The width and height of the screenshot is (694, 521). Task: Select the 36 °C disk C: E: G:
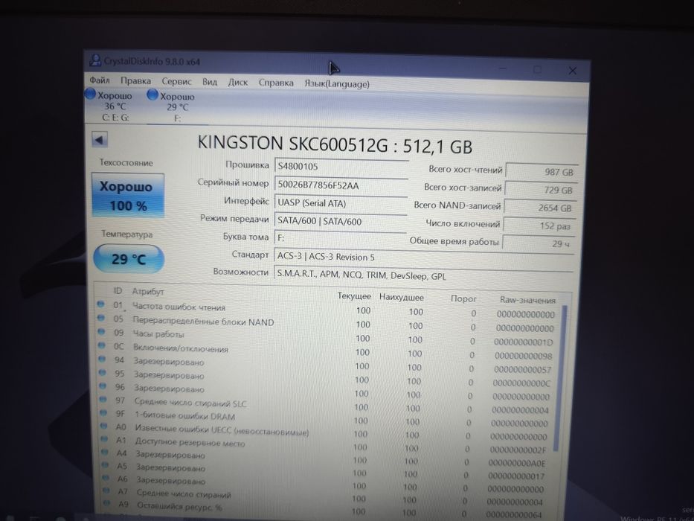coord(111,106)
